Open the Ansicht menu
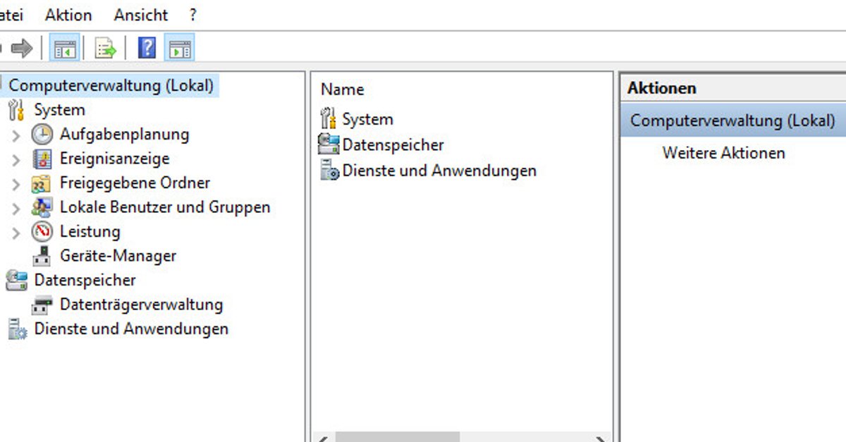The height and width of the screenshot is (442, 846). point(140,15)
